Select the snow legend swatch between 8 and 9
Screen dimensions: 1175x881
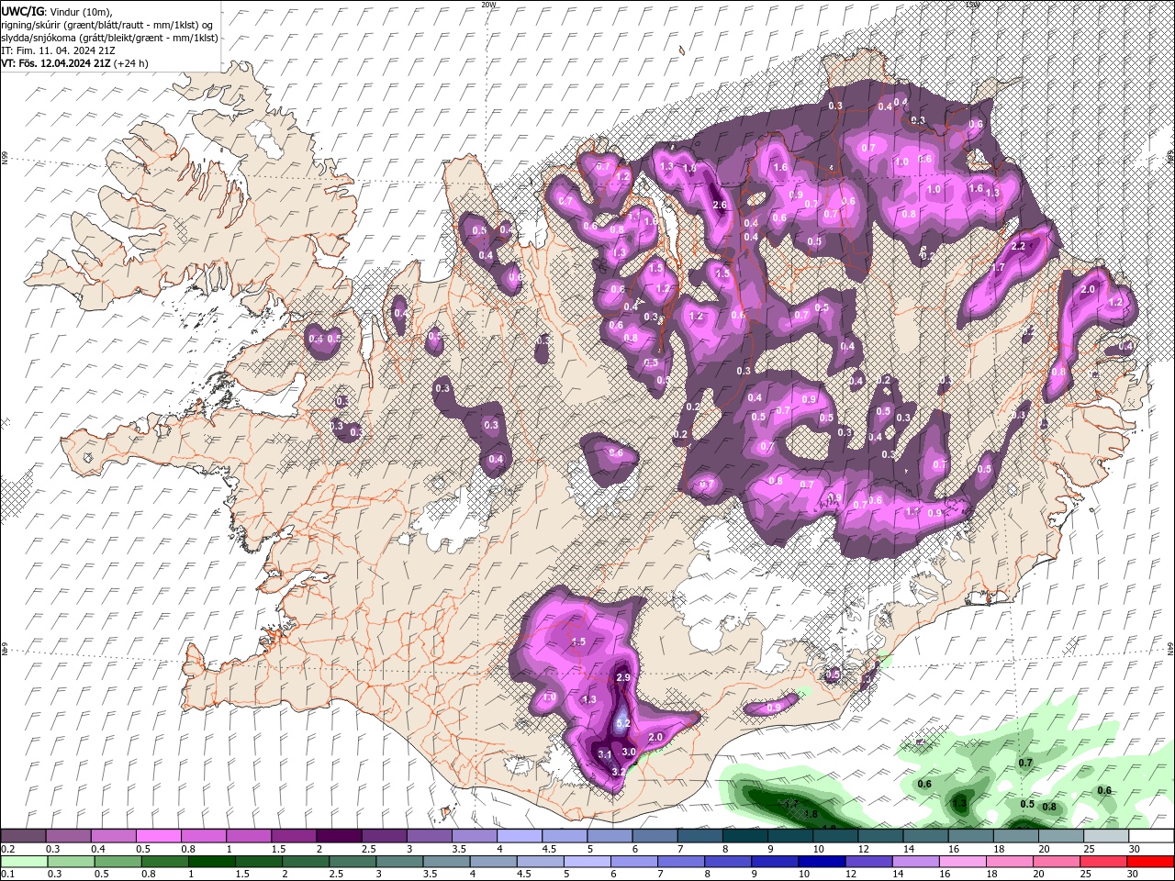tap(744, 836)
